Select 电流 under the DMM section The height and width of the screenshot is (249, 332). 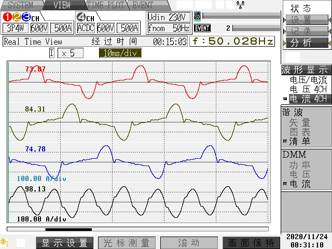300,184
